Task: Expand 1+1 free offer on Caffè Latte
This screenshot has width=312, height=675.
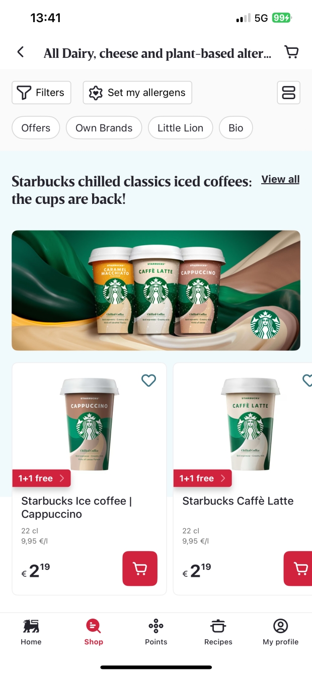Action: (x=203, y=478)
